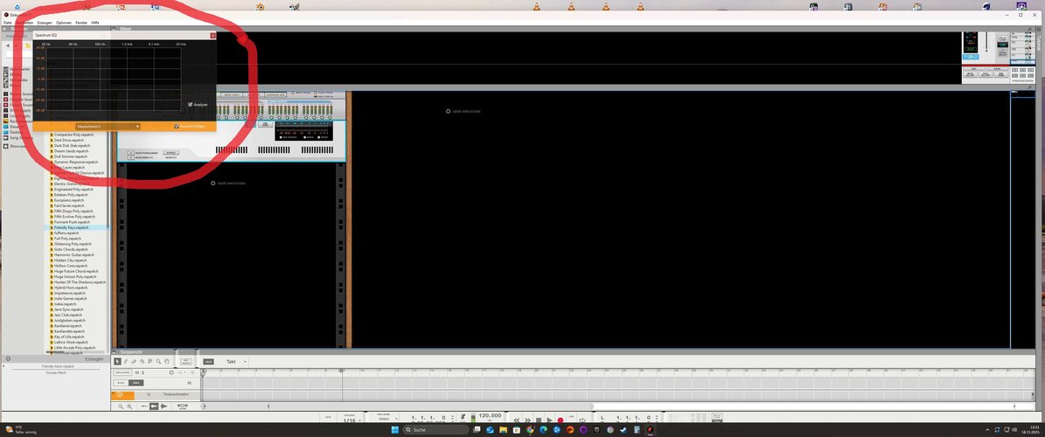Zoom in sequencer with plus magnifier
The width and height of the screenshot is (1045, 437).
point(129,406)
